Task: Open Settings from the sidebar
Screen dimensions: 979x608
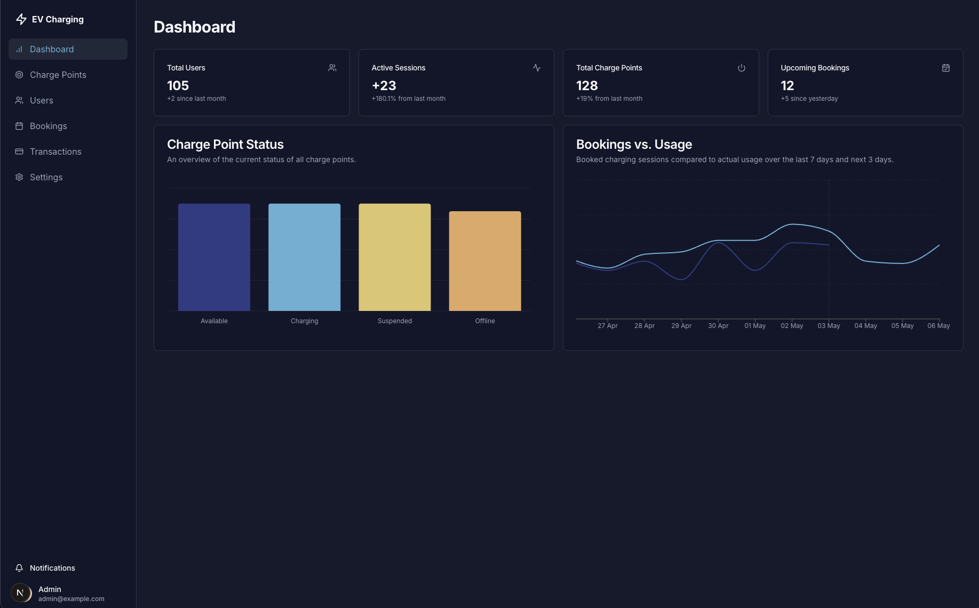Action: (x=68, y=177)
